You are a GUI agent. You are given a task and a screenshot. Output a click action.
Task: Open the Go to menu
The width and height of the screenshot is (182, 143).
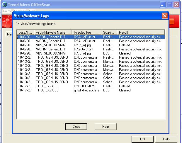pos(7,11)
